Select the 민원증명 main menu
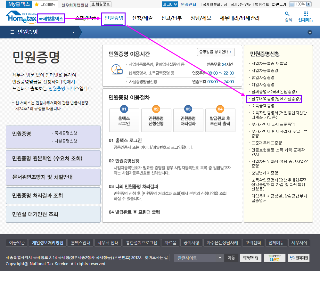The height and width of the screenshot is (285, 320). [x=114, y=18]
